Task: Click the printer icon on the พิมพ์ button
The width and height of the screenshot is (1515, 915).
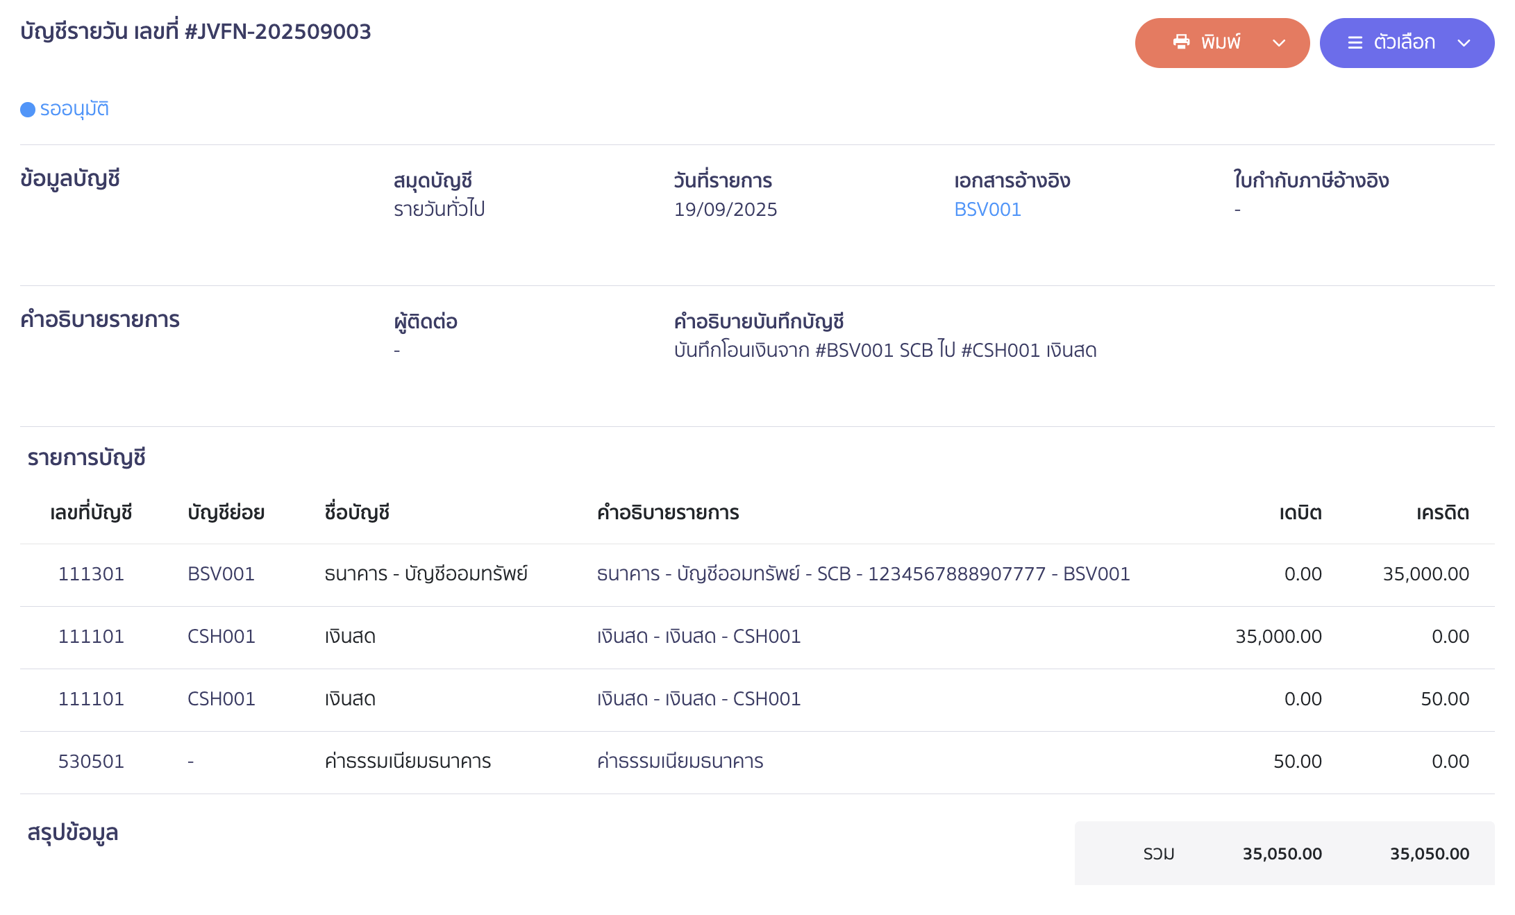Action: [x=1180, y=42]
